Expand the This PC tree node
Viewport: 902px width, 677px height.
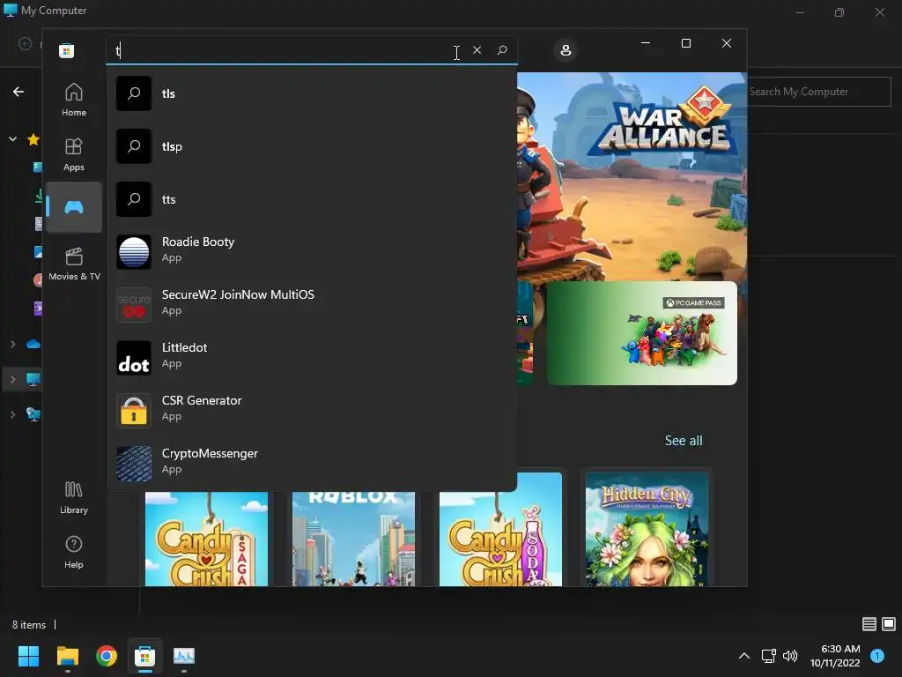(x=12, y=379)
